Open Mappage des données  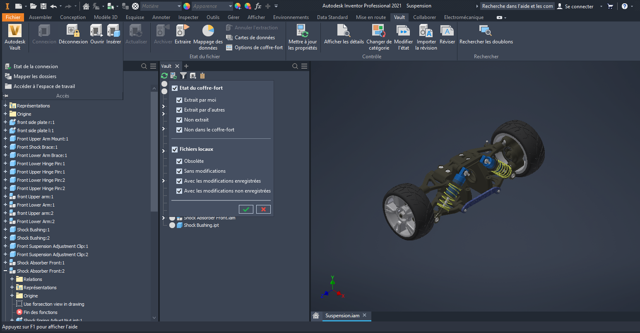(x=208, y=37)
